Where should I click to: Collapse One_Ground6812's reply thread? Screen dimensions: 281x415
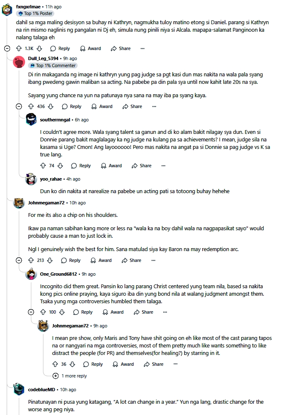31,312
